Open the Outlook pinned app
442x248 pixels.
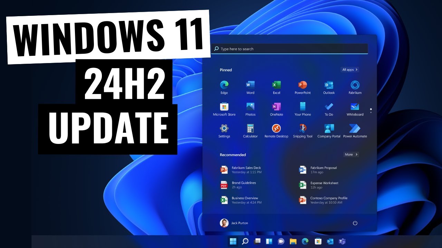[329, 87]
